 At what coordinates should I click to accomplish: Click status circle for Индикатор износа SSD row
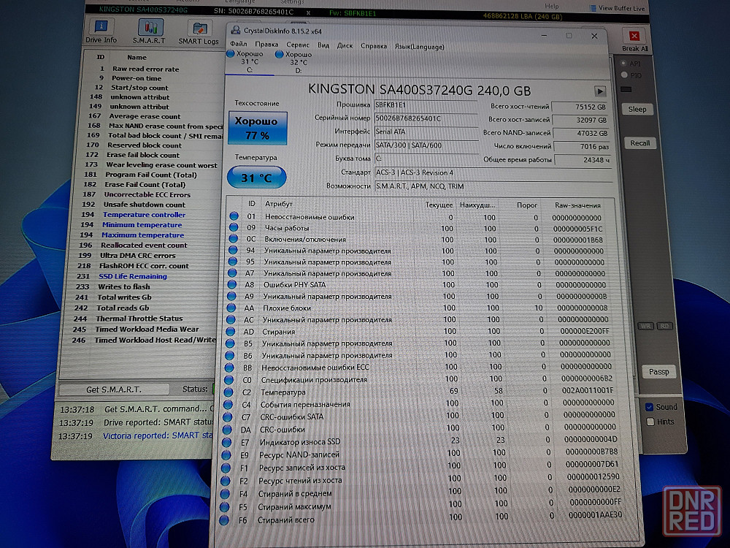pyautogui.click(x=227, y=442)
